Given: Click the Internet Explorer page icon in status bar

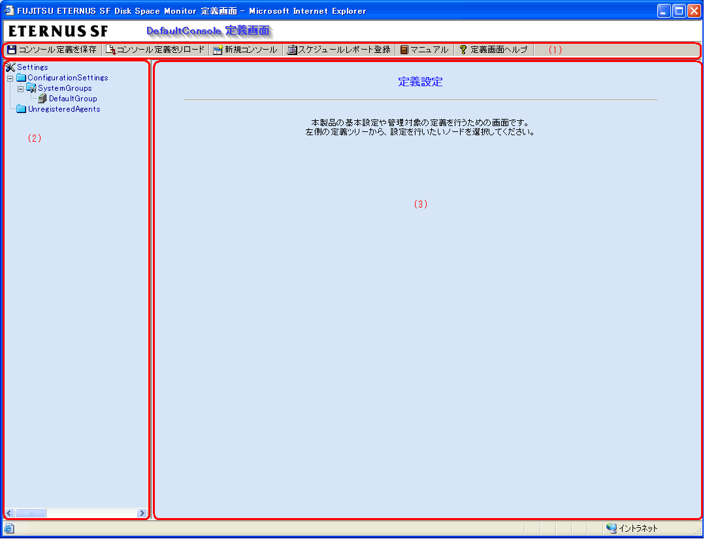Looking at the screenshot, I should point(9,528).
